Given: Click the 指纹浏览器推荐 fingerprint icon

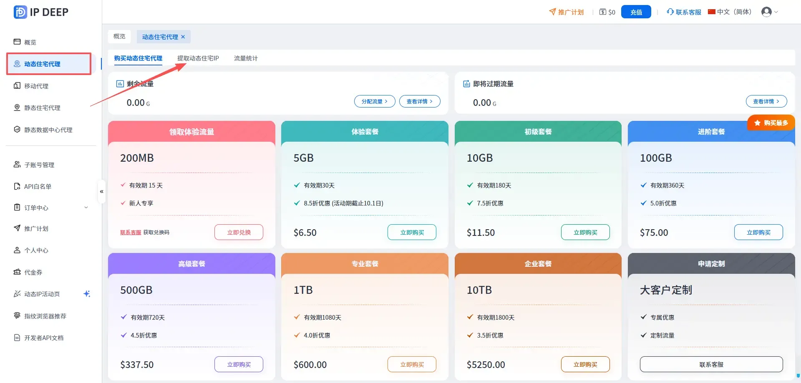Looking at the screenshot, I should (17, 315).
